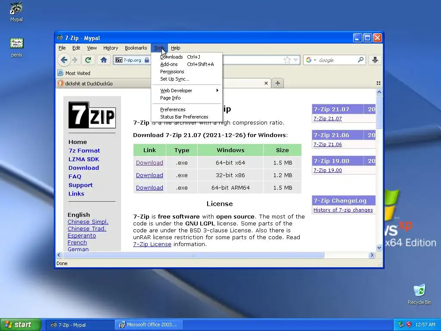Bookmark this page with the star icon
The image size is (441, 331).
tap(287, 60)
